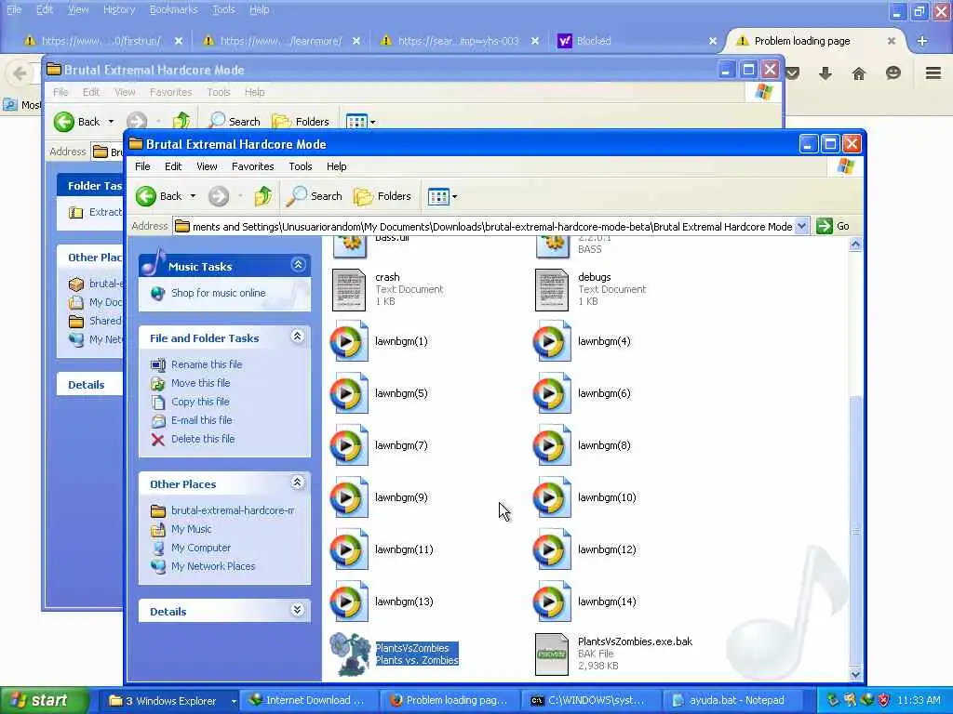
Task: Open the File menu of front Explorer window
Action: tap(142, 166)
